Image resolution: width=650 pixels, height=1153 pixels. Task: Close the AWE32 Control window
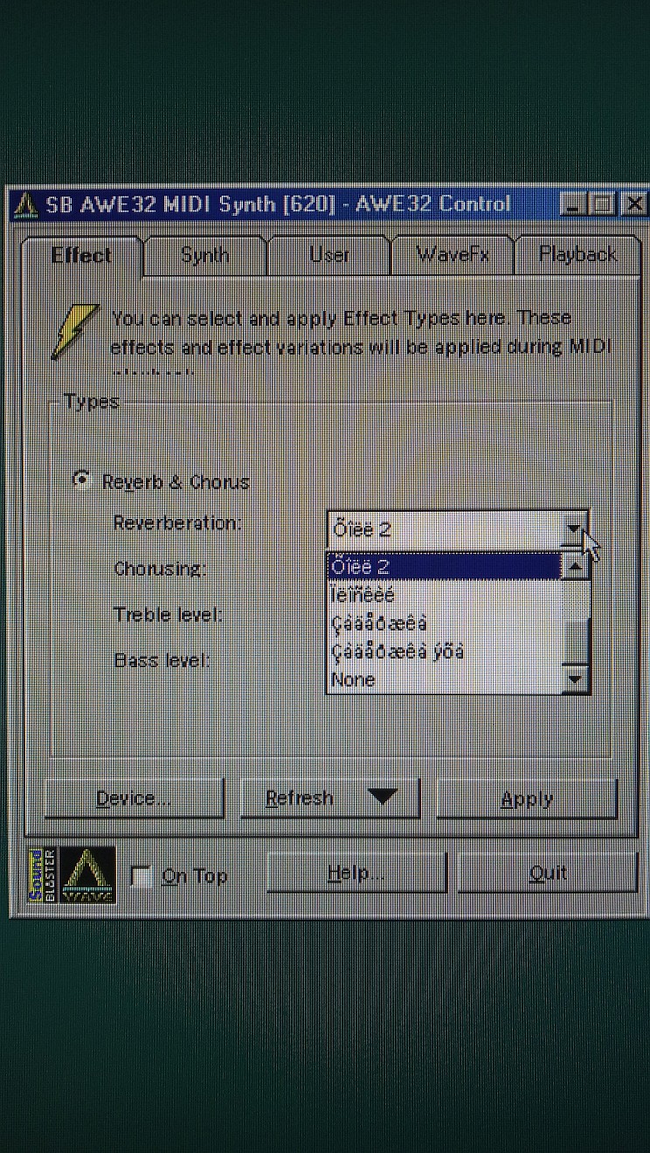[x=633, y=205]
